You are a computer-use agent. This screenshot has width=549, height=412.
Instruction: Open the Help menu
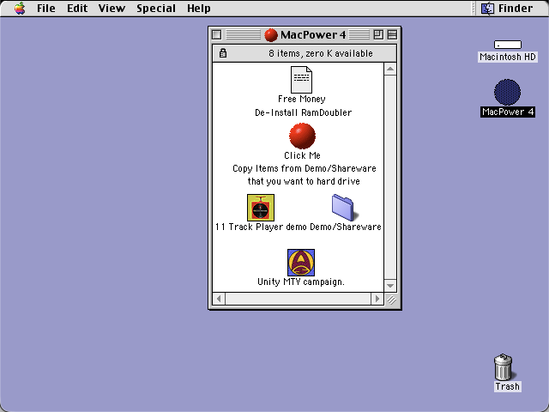[198, 8]
